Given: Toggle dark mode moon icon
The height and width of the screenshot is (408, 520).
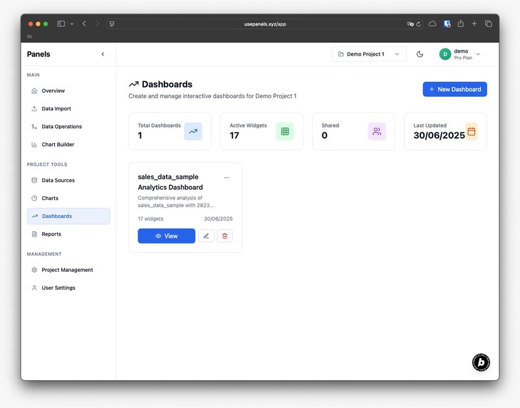Looking at the screenshot, I should tap(420, 54).
